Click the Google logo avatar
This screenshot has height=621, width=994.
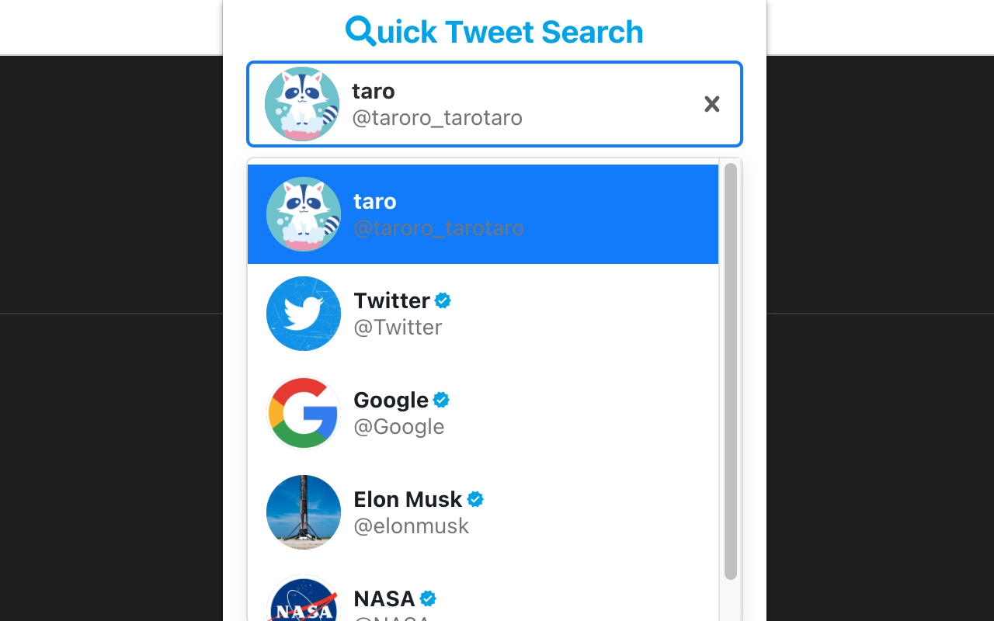pos(303,412)
